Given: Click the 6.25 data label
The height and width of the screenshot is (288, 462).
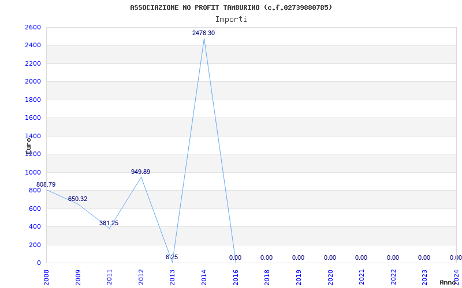Looking at the screenshot, I should point(172,257).
